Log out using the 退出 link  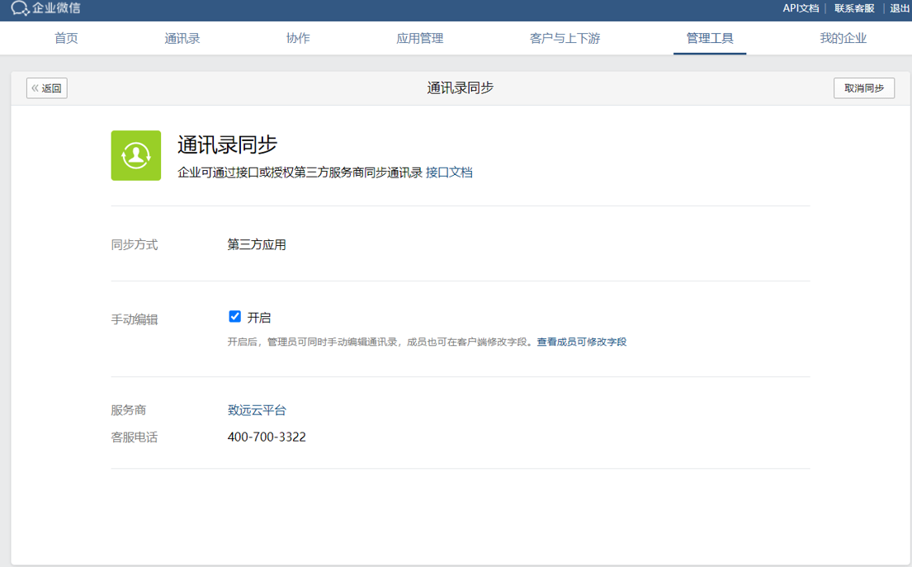tap(900, 8)
